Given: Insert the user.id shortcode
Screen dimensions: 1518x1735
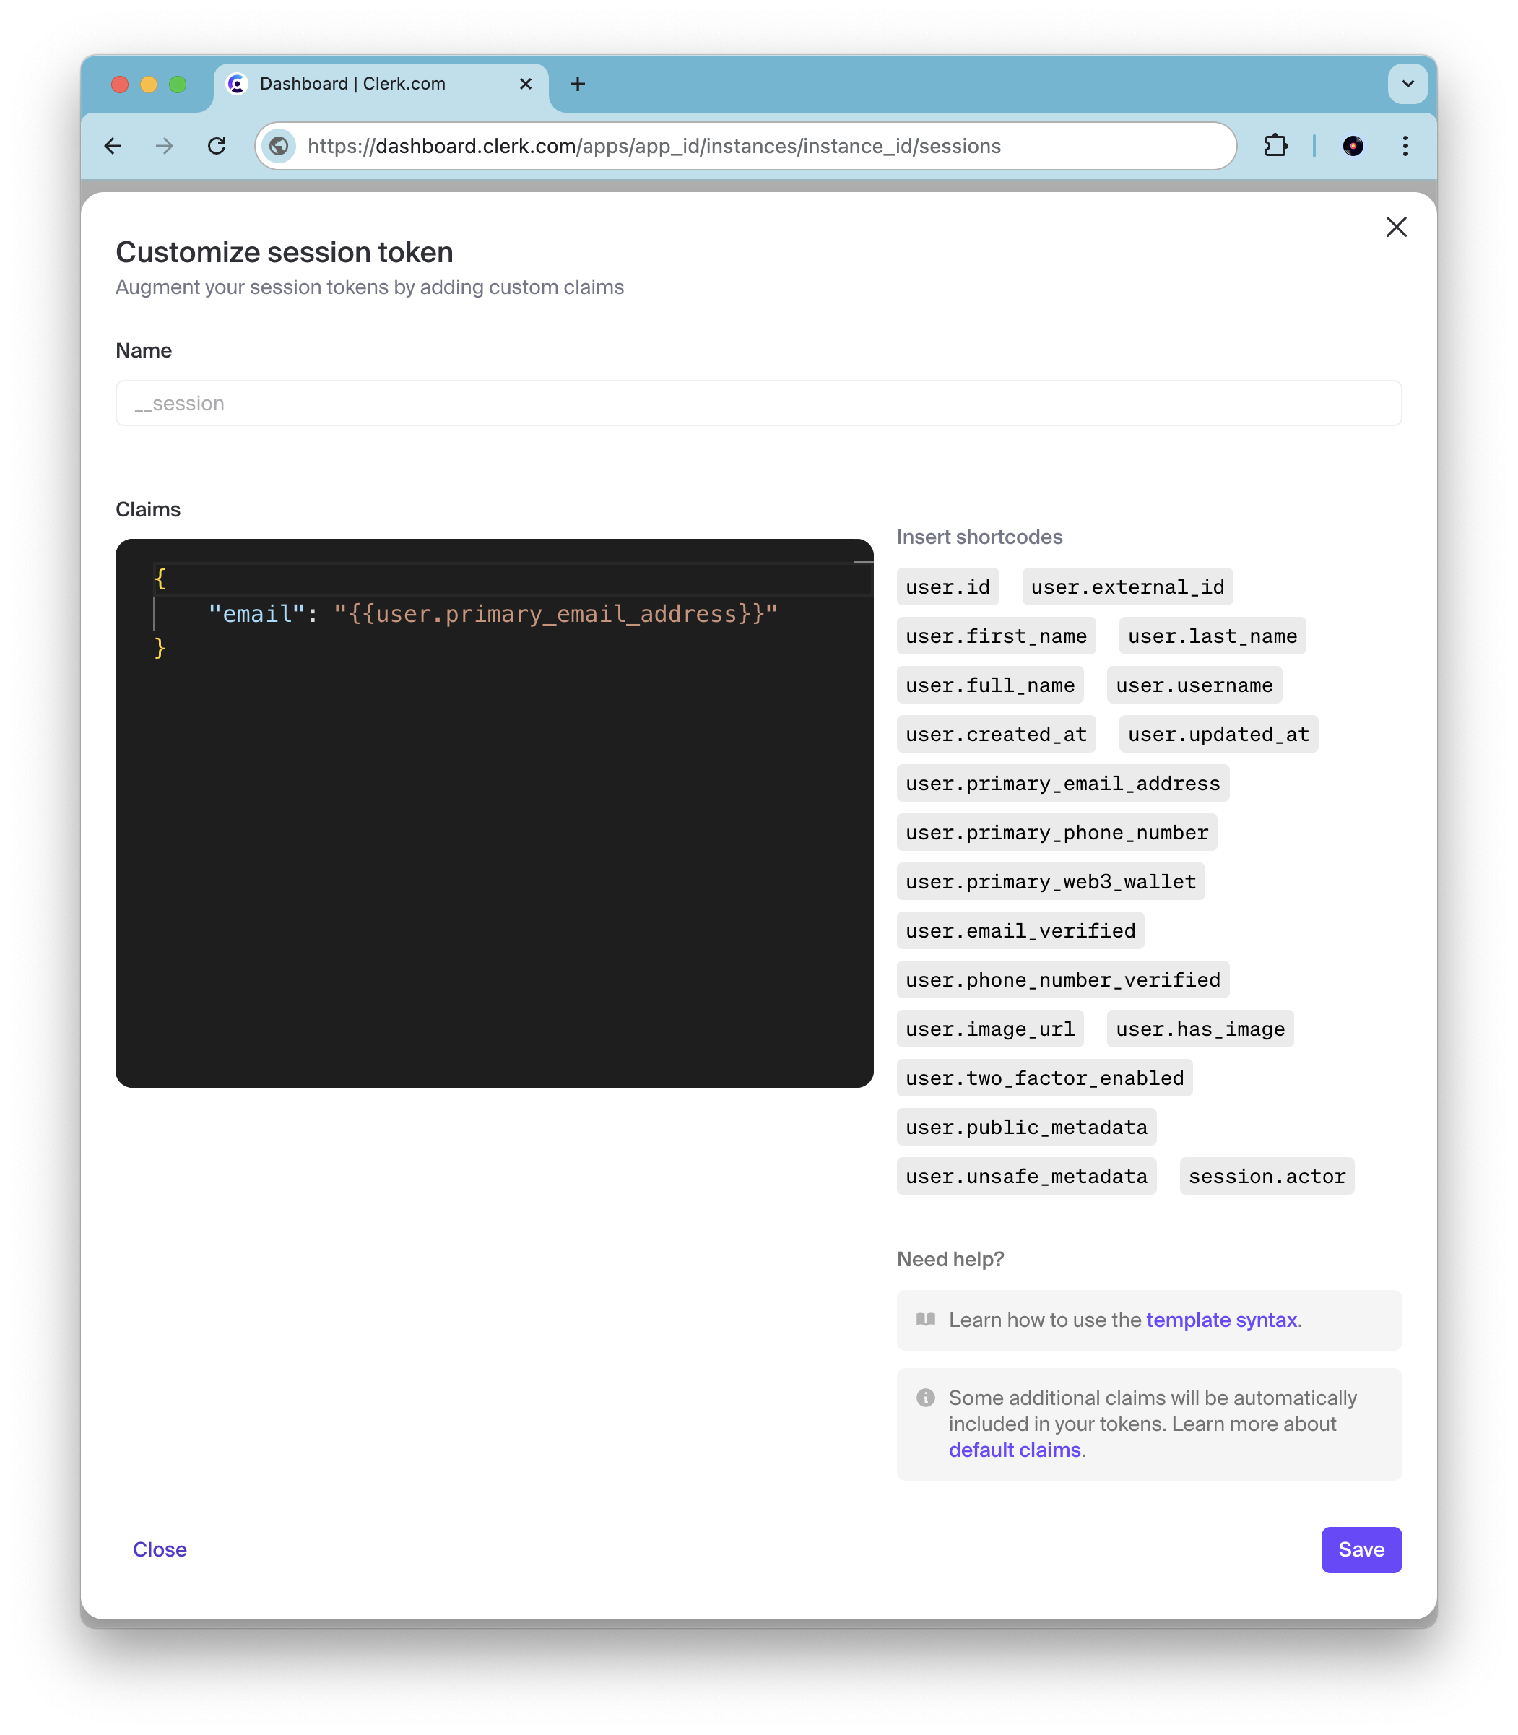Looking at the screenshot, I should coord(948,587).
